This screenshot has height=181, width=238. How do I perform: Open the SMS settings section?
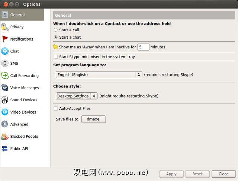click(22, 63)
